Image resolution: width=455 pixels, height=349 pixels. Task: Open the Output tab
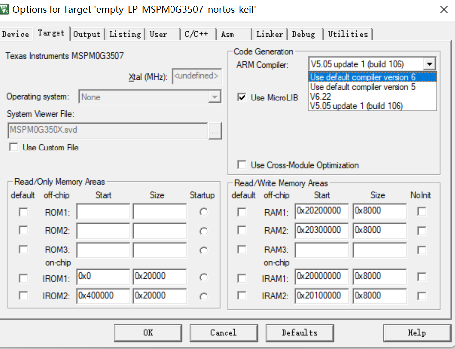click(87, 34)
